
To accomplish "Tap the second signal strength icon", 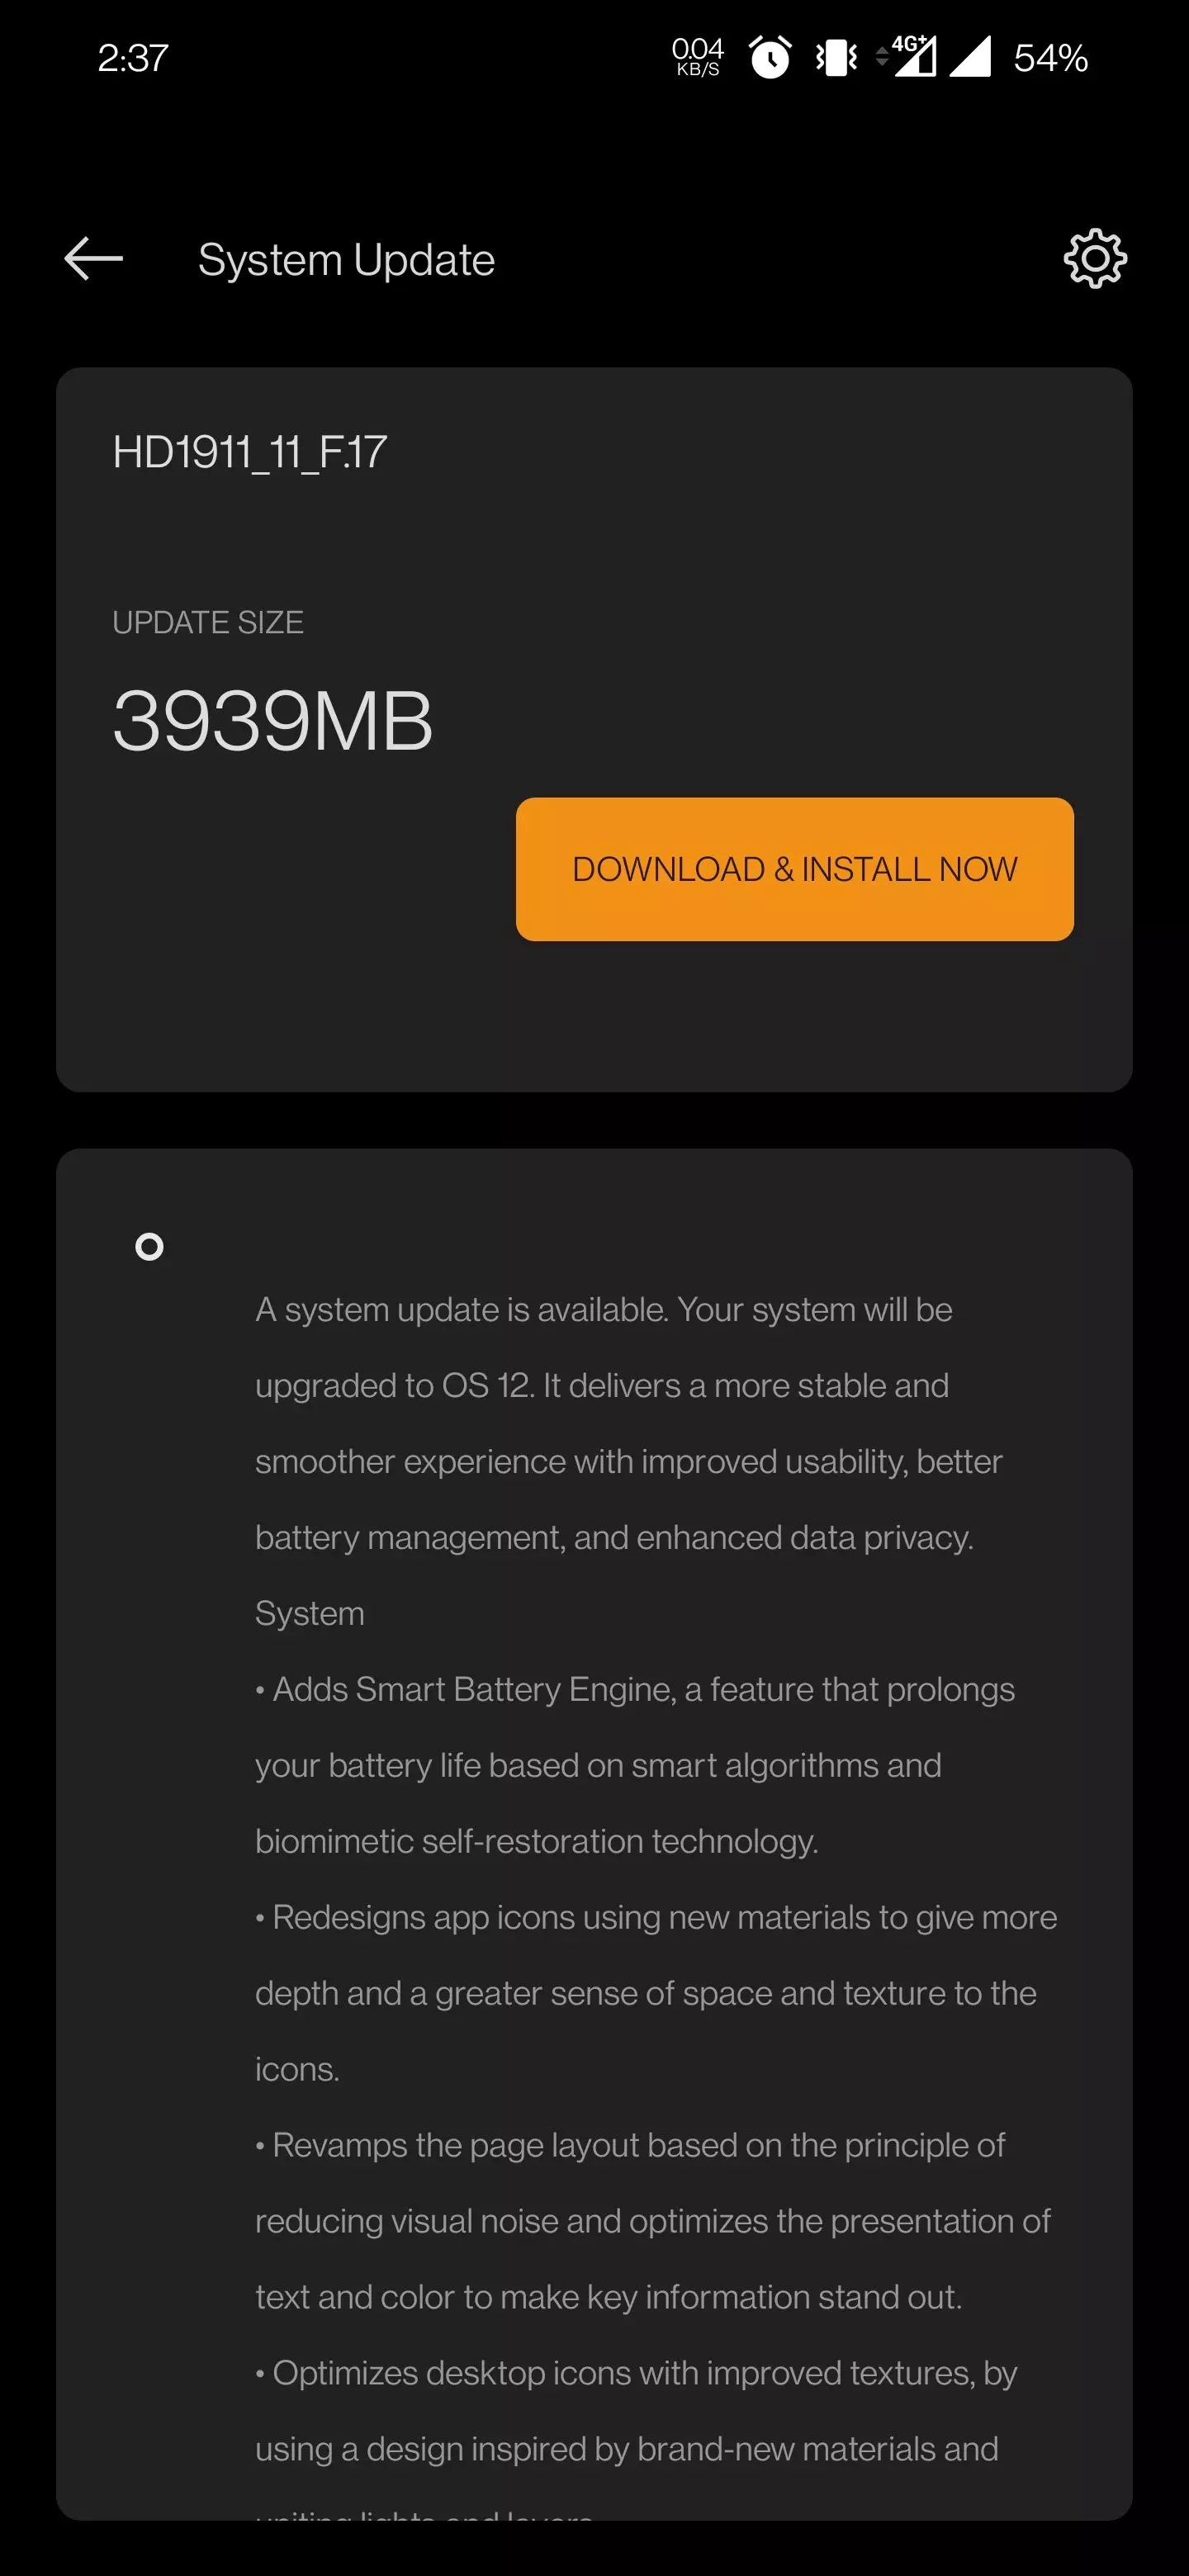I will point(969,56).
